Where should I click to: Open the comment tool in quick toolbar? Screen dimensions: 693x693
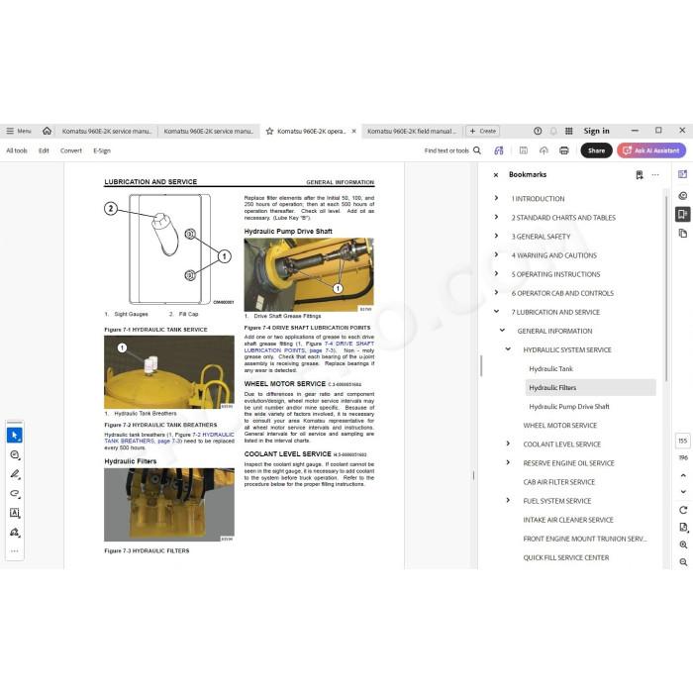click(x=15, y=454)
